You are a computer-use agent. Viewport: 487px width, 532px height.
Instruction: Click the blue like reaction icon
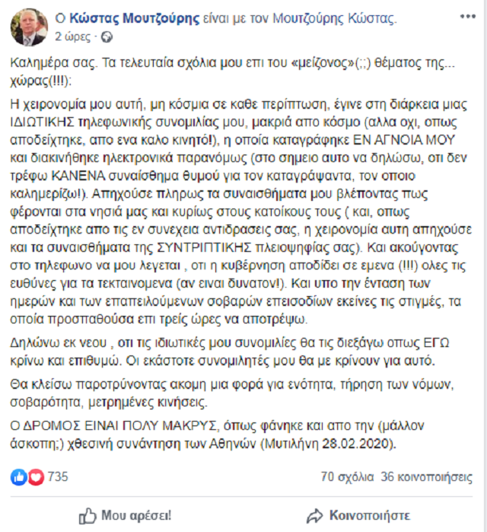[x=19, y=476]
